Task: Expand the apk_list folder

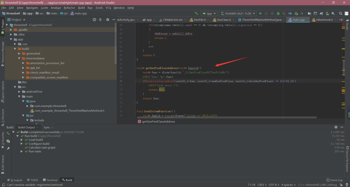Action: point(23,68)
